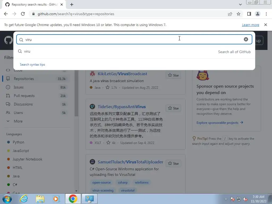Click Search all of GitHub

pos(234,52)
